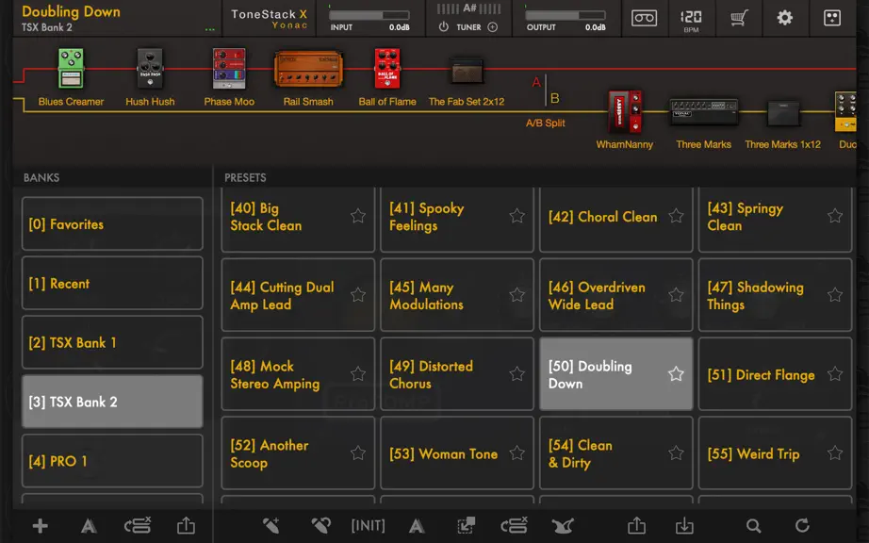
Task: Select The Fab Set 2x12 cabinet
Action: pyautogui.click(x=467, y=71)
